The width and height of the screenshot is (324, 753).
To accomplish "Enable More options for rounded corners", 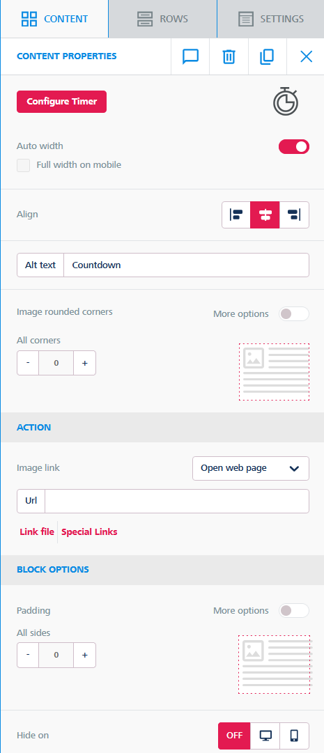I will pyautogui.click(x=294, y=314).
